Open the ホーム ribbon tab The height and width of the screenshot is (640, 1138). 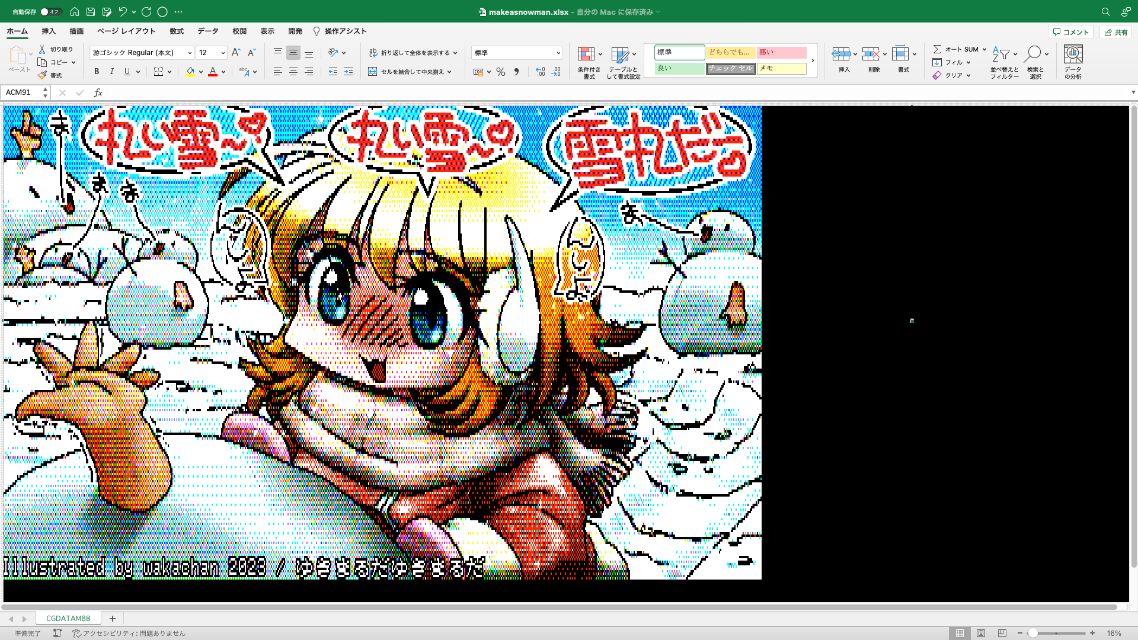[17, 31]
